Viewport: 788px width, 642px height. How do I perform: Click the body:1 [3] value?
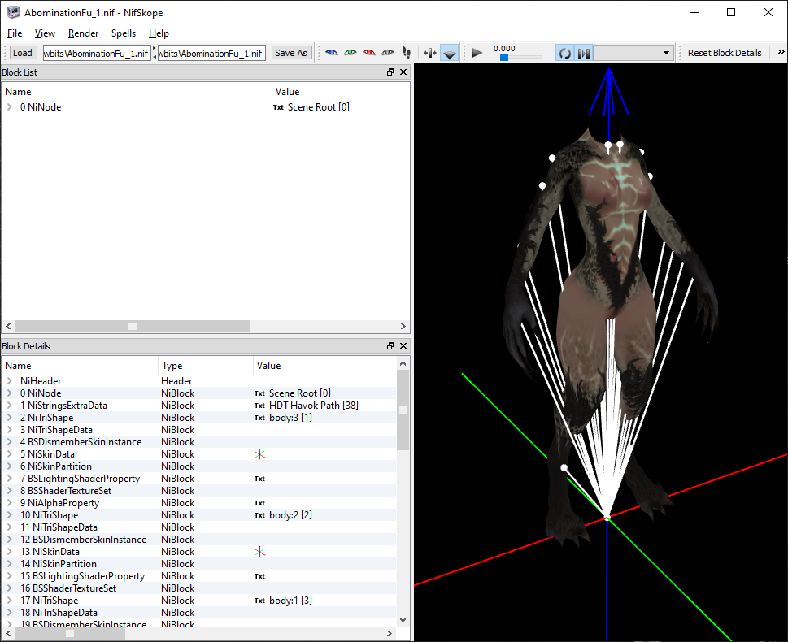(x=290, y=601)
